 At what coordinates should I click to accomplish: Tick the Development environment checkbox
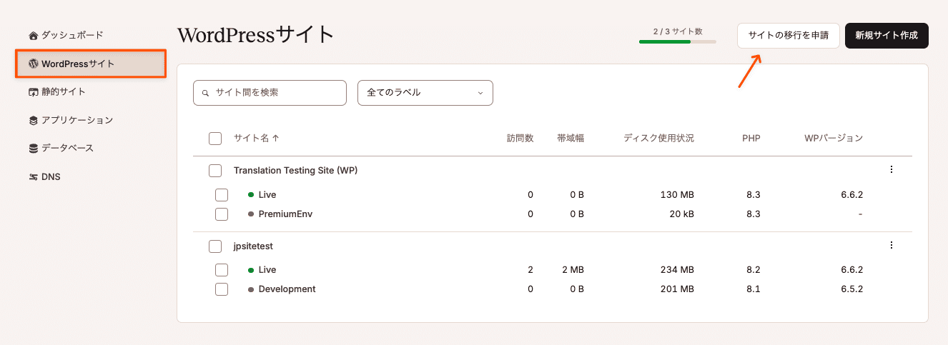click(222, 289)
